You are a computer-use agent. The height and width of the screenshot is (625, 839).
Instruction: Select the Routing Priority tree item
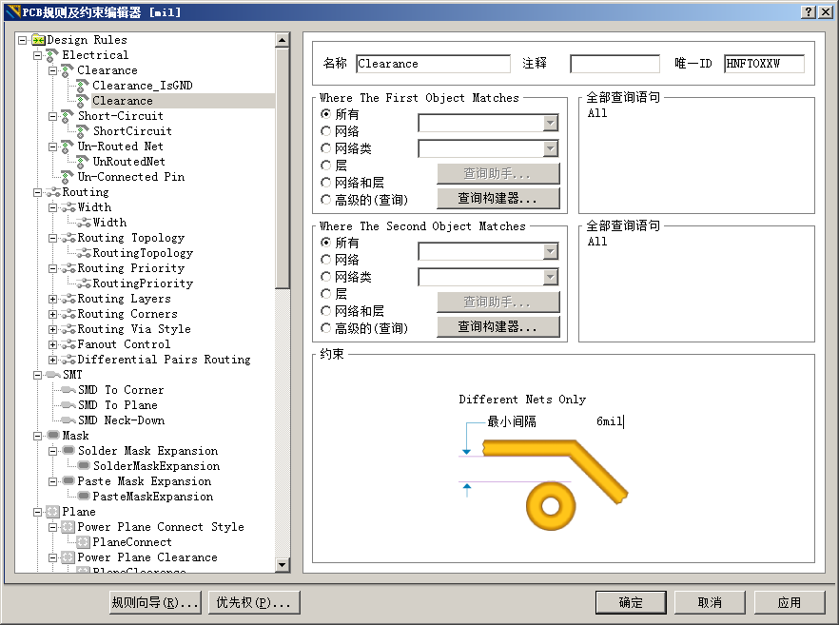coord(131,268)
